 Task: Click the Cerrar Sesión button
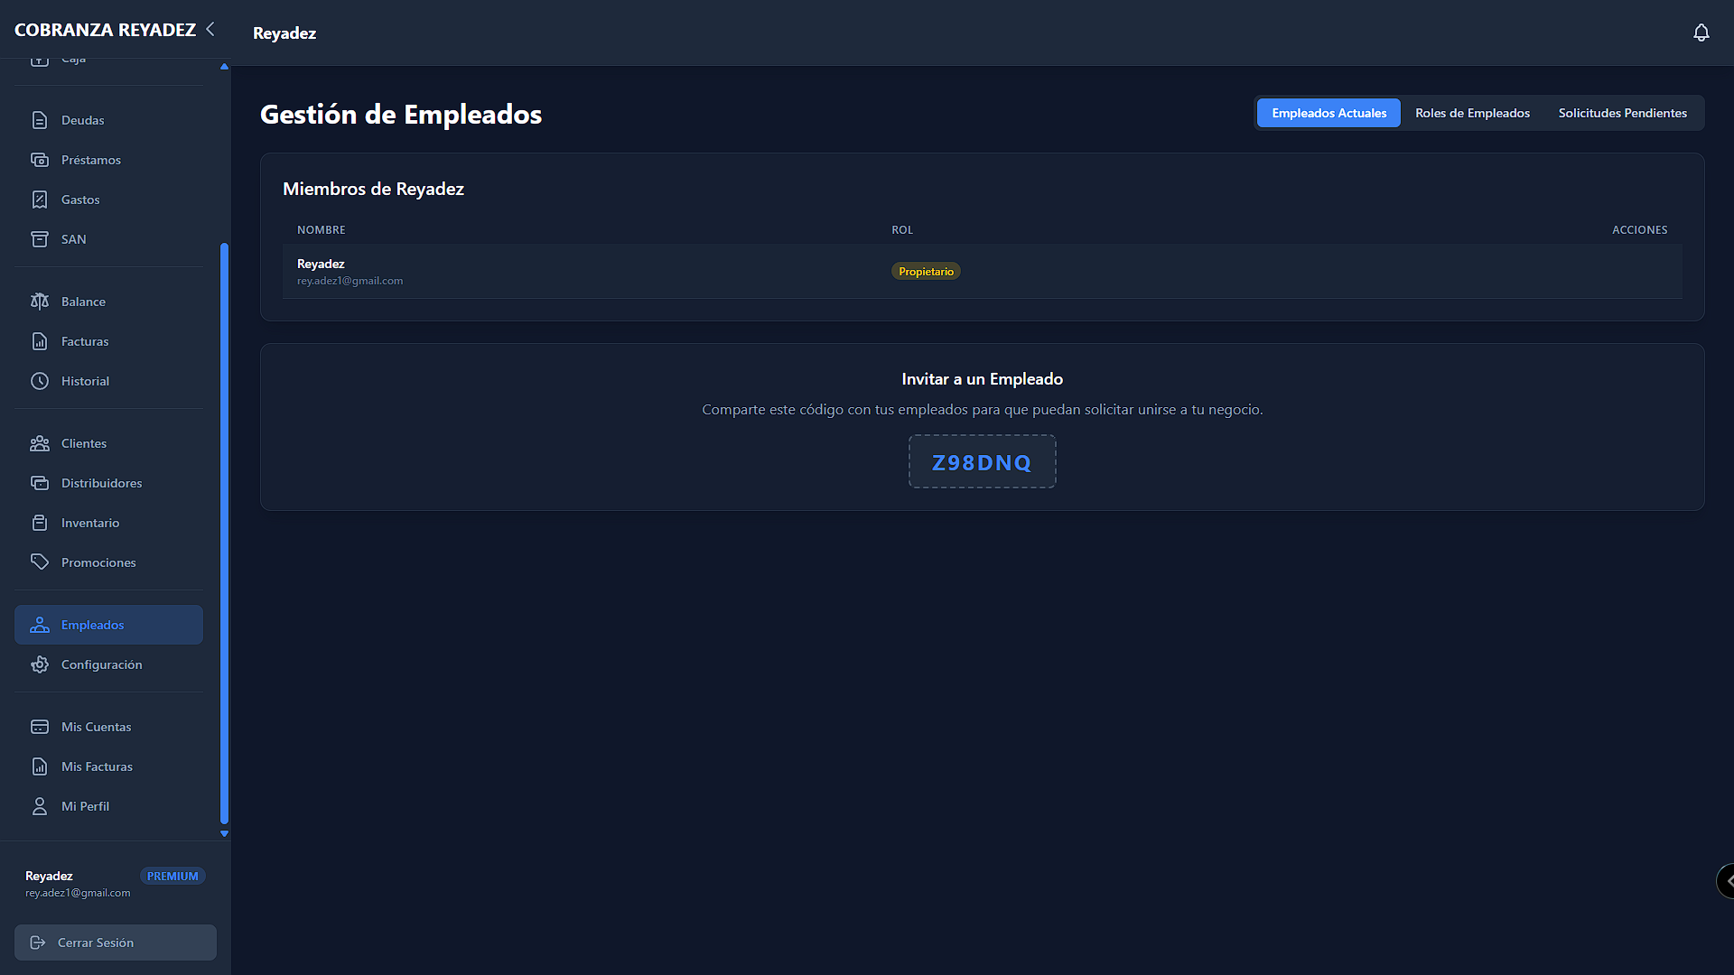[x=116, y=942]
